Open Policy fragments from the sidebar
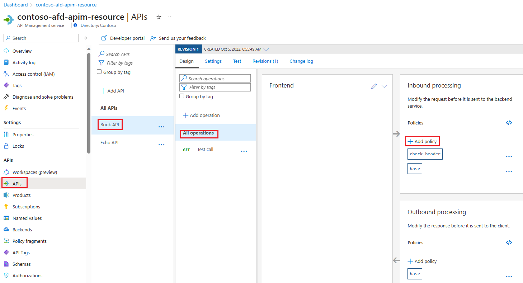This screenshot has height=283, width=523. (28, 241)
